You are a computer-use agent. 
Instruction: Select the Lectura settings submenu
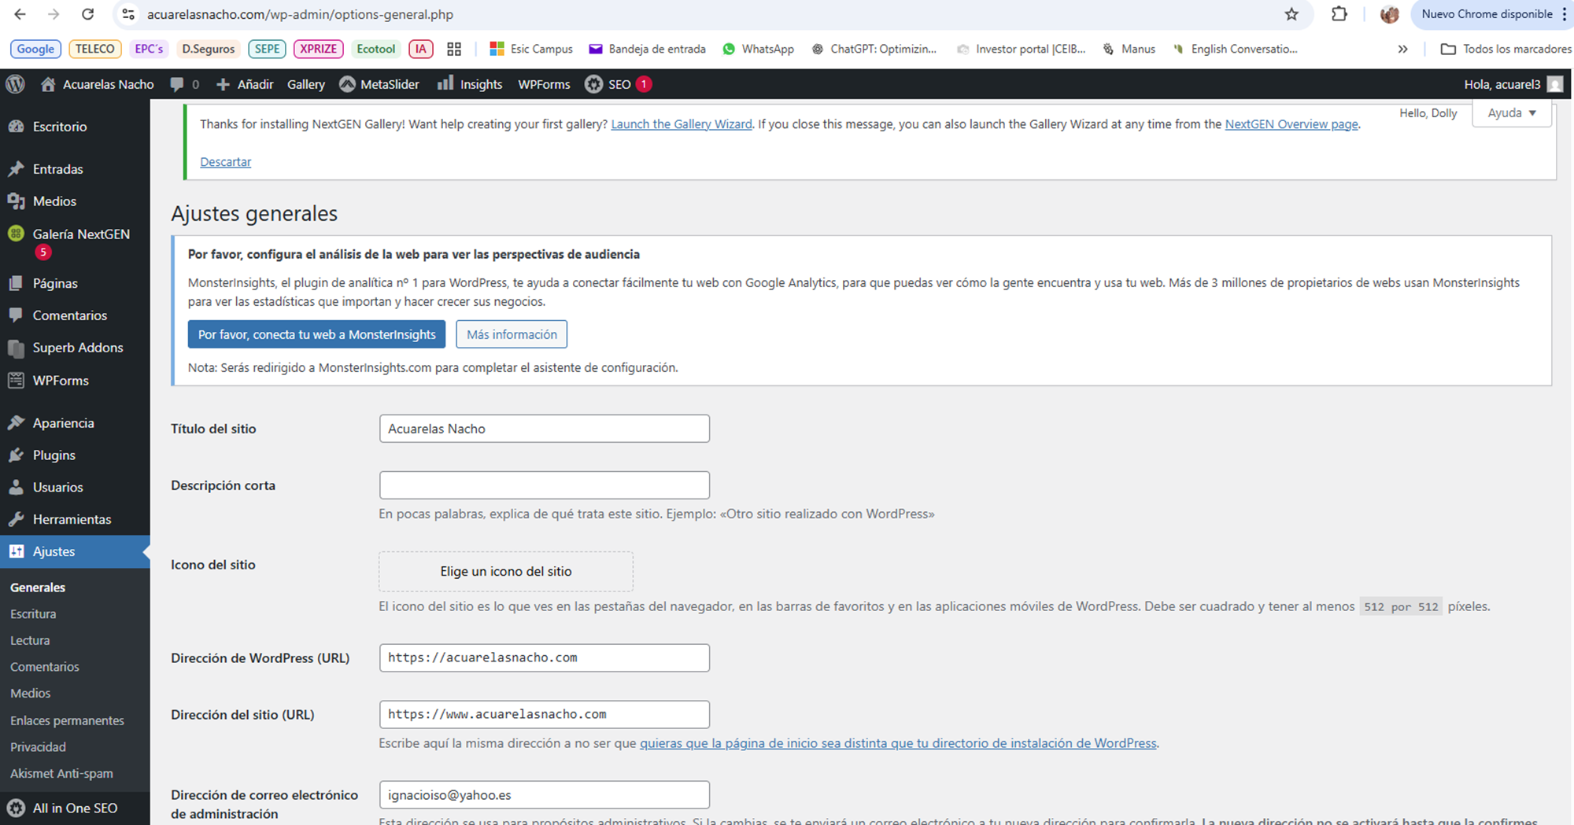(x=30, y=641)
